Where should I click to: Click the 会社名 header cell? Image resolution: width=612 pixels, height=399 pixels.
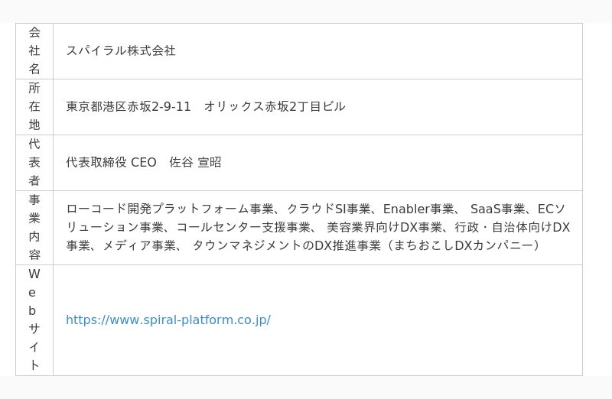(x=34, y=51)
